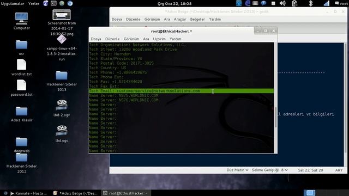Click the green globe launcher in top panel
This screenshot has height=196, width=349.
click(x=62, y=3)
